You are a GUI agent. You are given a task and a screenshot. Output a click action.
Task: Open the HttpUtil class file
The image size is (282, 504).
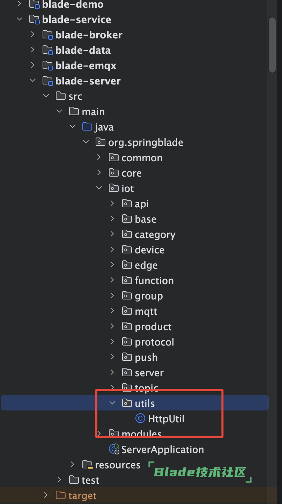[166, 418]
